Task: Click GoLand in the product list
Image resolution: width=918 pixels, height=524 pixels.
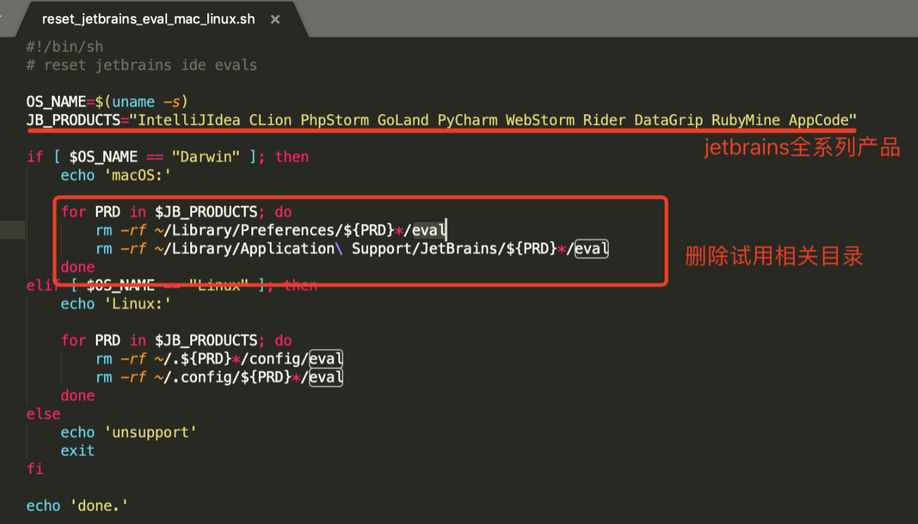Action: [x=403, y=120]
